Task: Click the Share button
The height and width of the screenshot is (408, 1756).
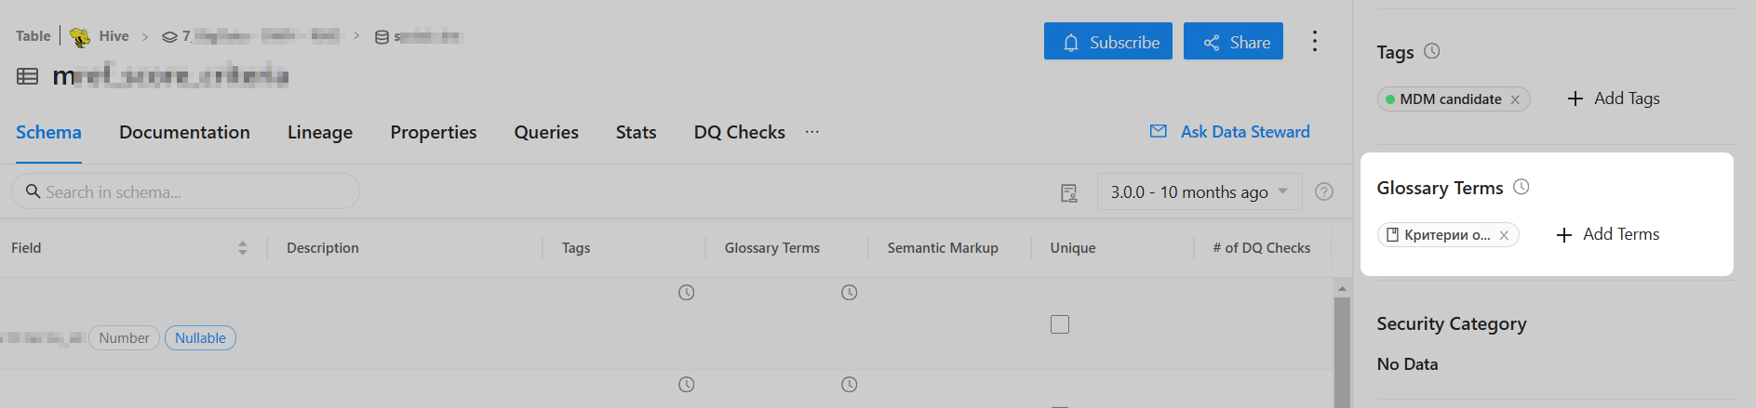Action: (x=1233, y=42)
